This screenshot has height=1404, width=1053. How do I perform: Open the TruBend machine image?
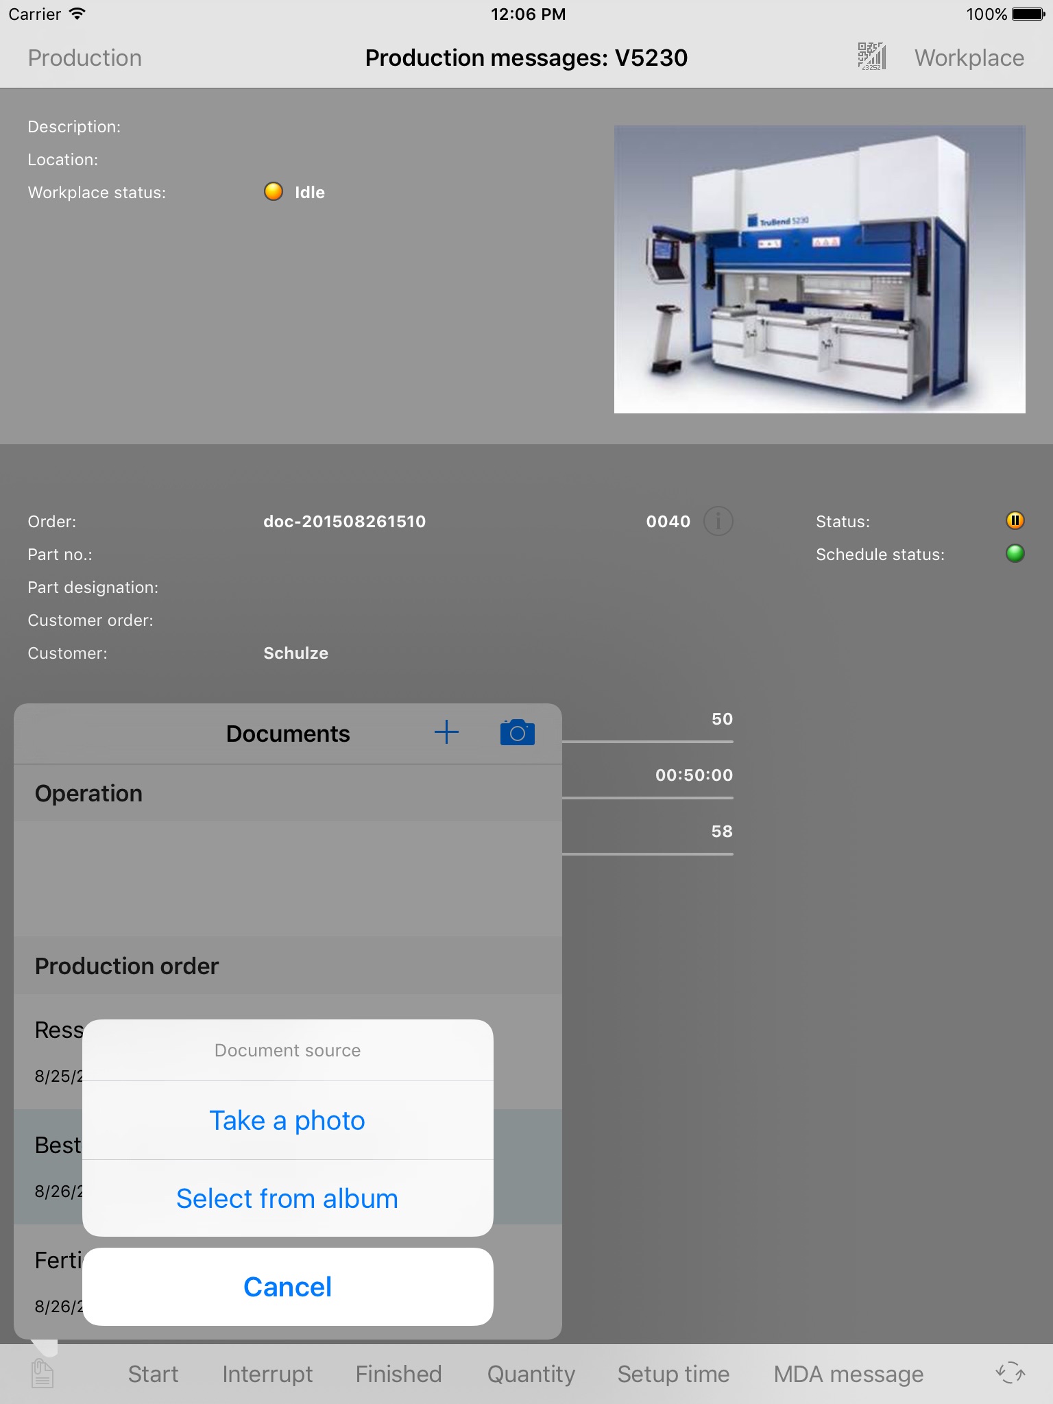[x=820, y=269]
